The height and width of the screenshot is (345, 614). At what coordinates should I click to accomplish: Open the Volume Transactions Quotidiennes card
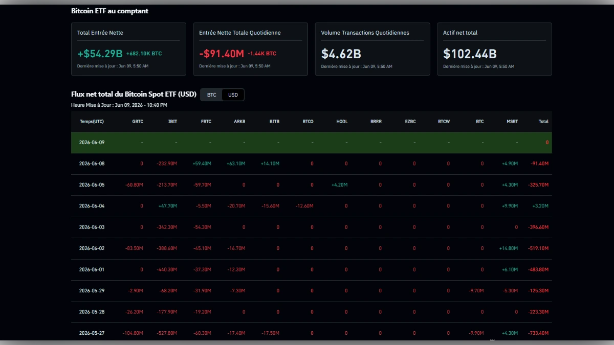click(372, 49)
